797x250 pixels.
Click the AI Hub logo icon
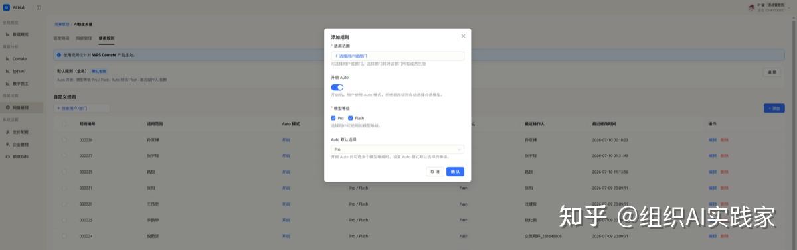point(7,7)
